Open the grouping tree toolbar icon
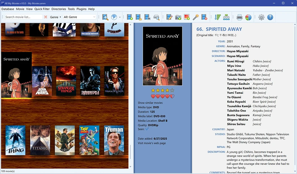 [226, 17]
